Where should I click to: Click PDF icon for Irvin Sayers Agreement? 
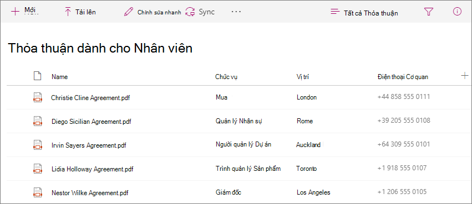coord(37,145)
